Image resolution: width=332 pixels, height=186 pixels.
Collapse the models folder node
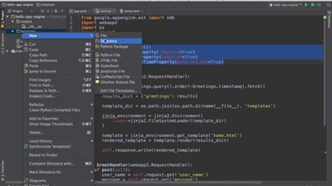[12, 22]
